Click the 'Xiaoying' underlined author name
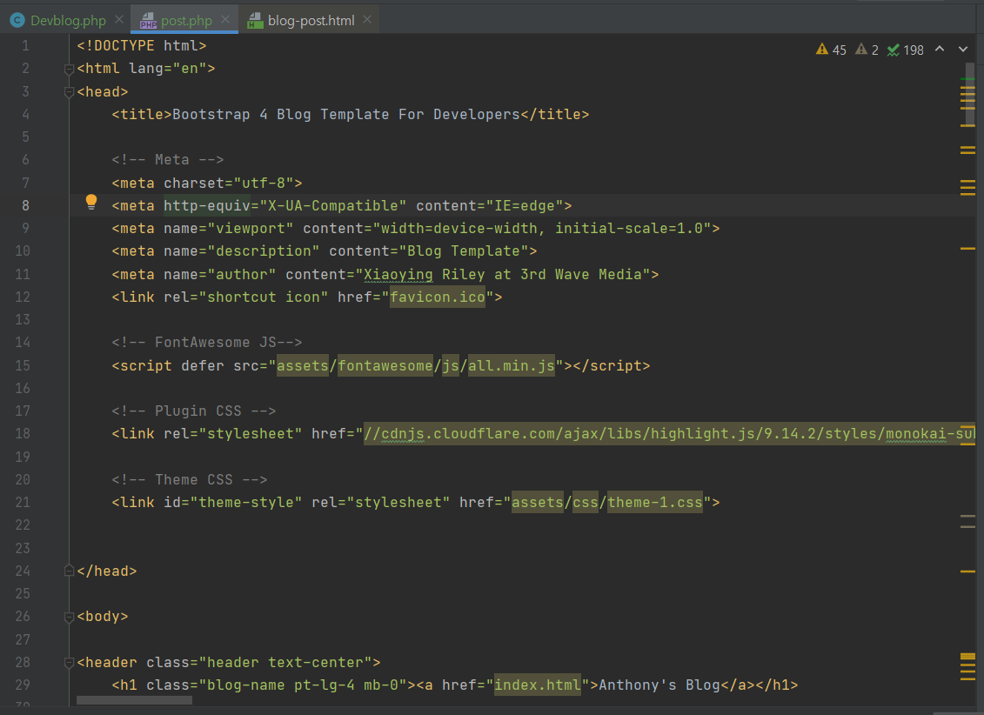Image resolution: width=984 pixels, height=715 pixels. (398, 274)
